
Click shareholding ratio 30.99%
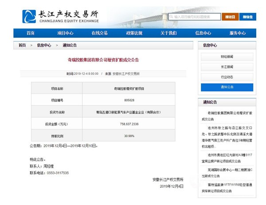coord(129,136)
